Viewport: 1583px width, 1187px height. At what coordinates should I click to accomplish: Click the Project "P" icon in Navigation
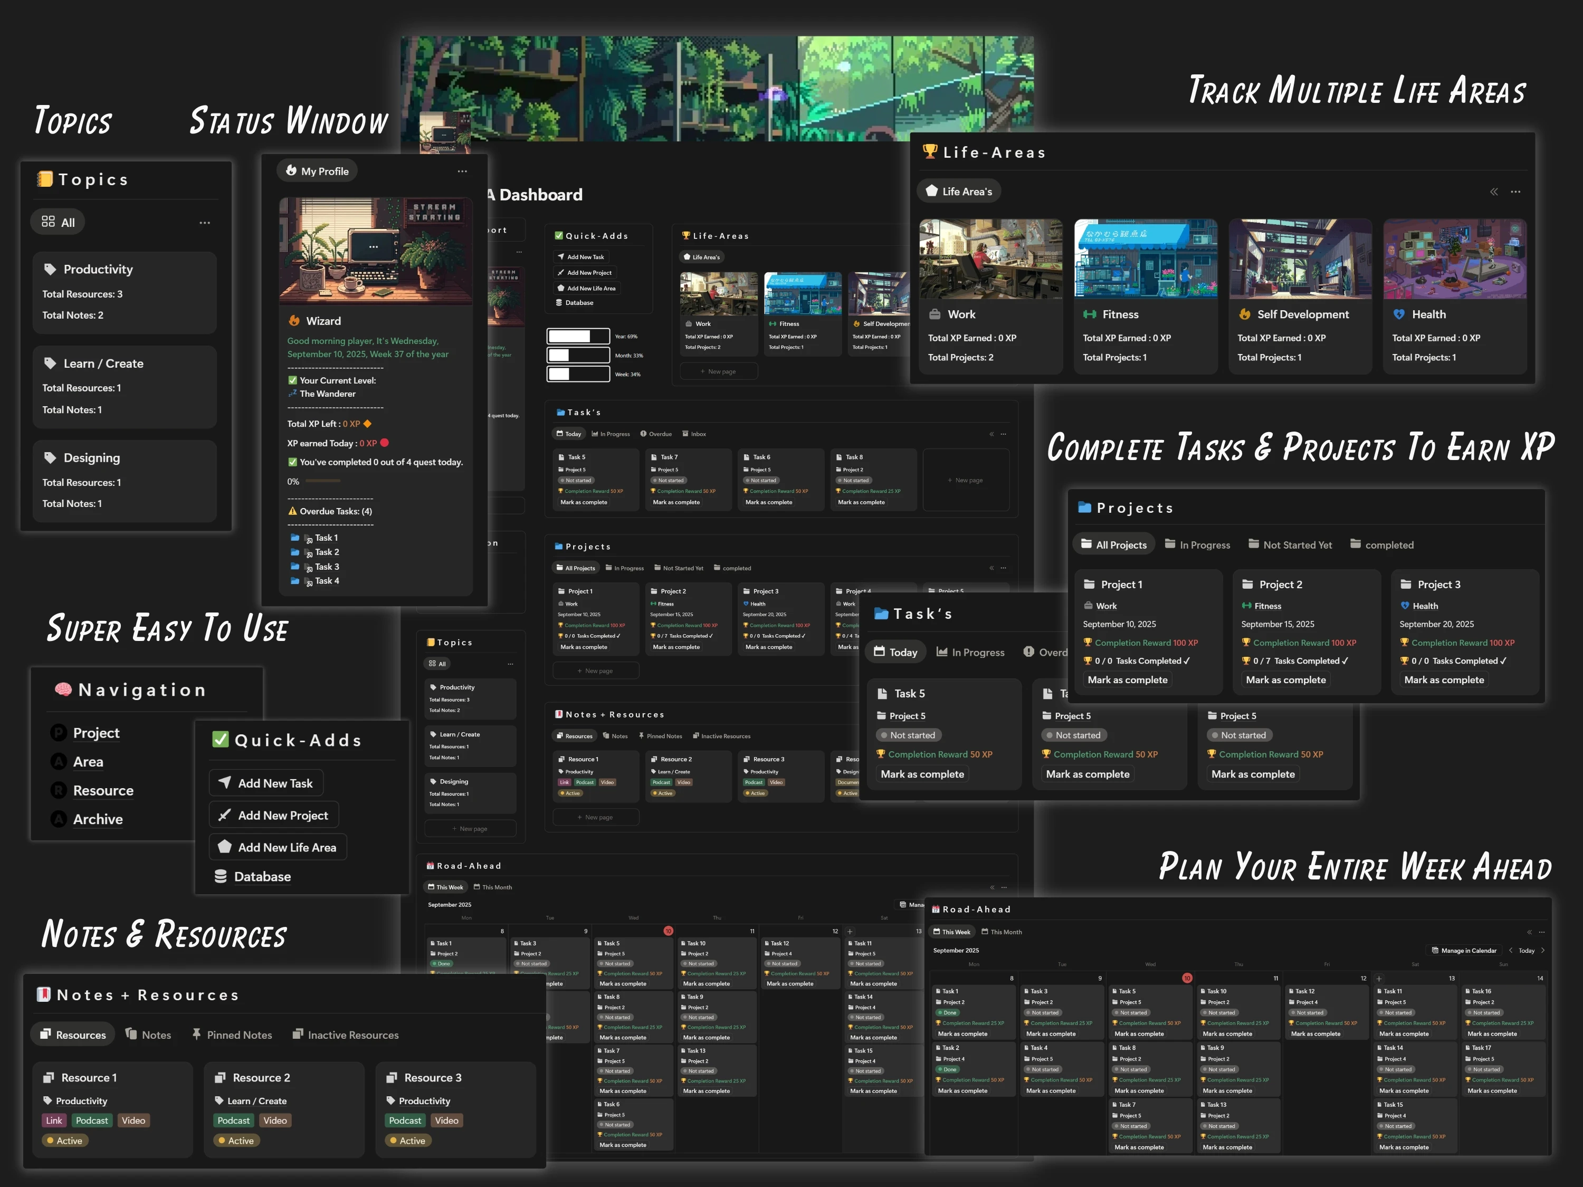coord(59,733)
